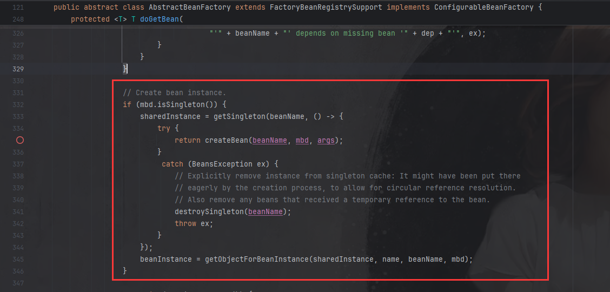Click the 'implements' keyword in the class declaration
The width and height of the screenshot is (610, 292).
408,8
